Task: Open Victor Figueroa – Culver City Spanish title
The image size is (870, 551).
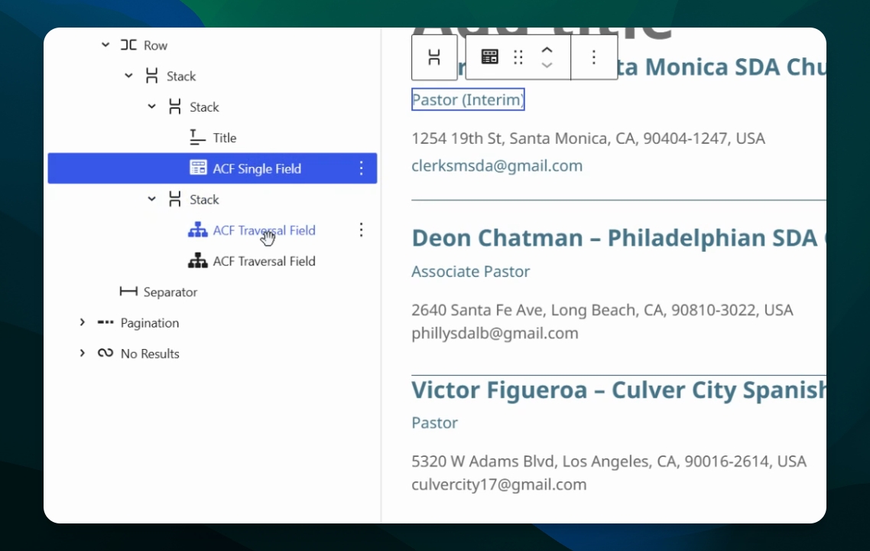Action: click(x=618, y=390)
